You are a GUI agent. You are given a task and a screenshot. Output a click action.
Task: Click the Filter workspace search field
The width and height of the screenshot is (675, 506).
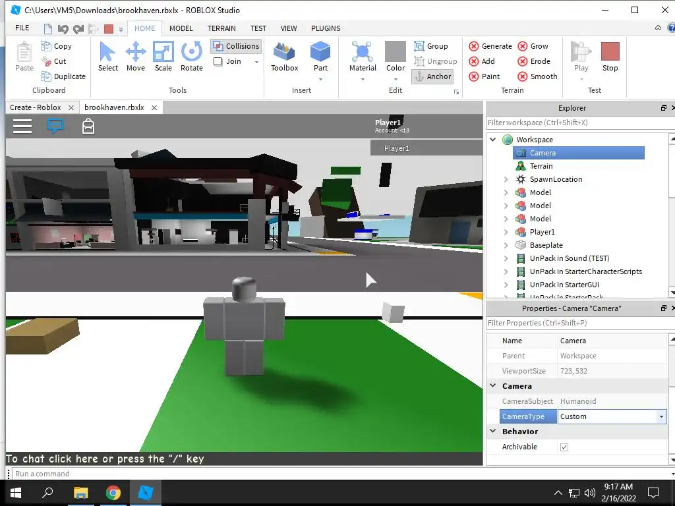(x=580, y=123)
